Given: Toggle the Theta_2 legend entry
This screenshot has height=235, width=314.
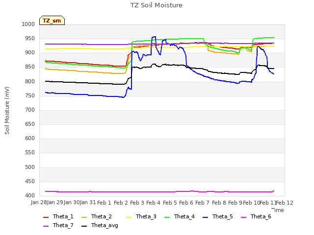Looking at the screenshot, I should point(97,216).
